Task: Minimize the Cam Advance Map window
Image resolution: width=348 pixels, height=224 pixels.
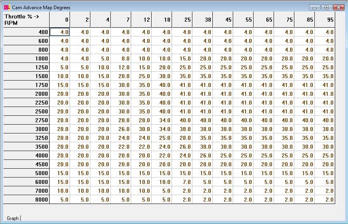Action: click(315, 7)
